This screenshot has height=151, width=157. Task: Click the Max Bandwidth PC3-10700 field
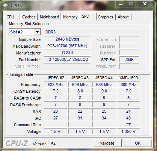tap(67, 46)
